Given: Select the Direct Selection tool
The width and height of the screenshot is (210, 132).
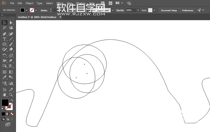Looking at the screenshot, I should tap(11, 23).
